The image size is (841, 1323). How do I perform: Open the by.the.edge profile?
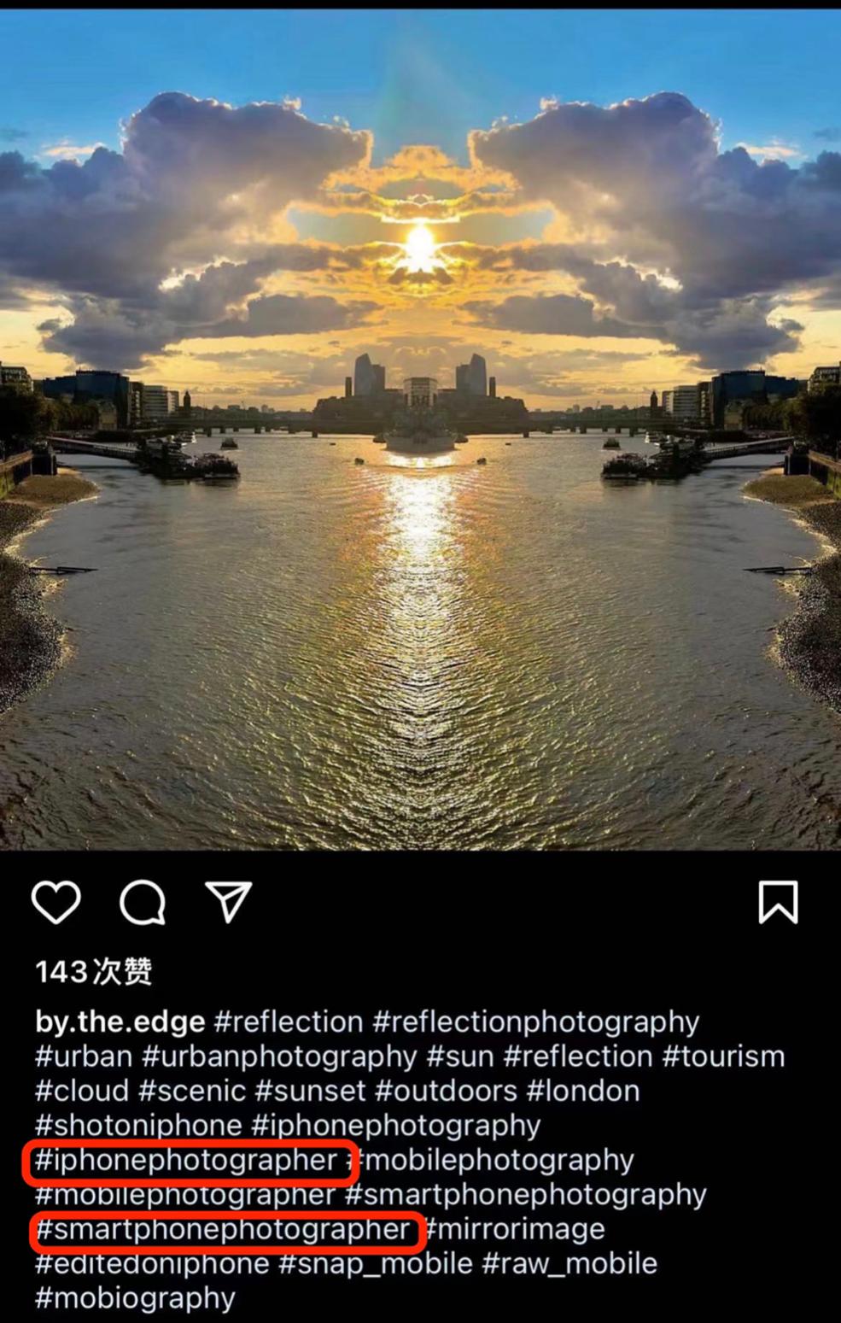point(120,1022)
